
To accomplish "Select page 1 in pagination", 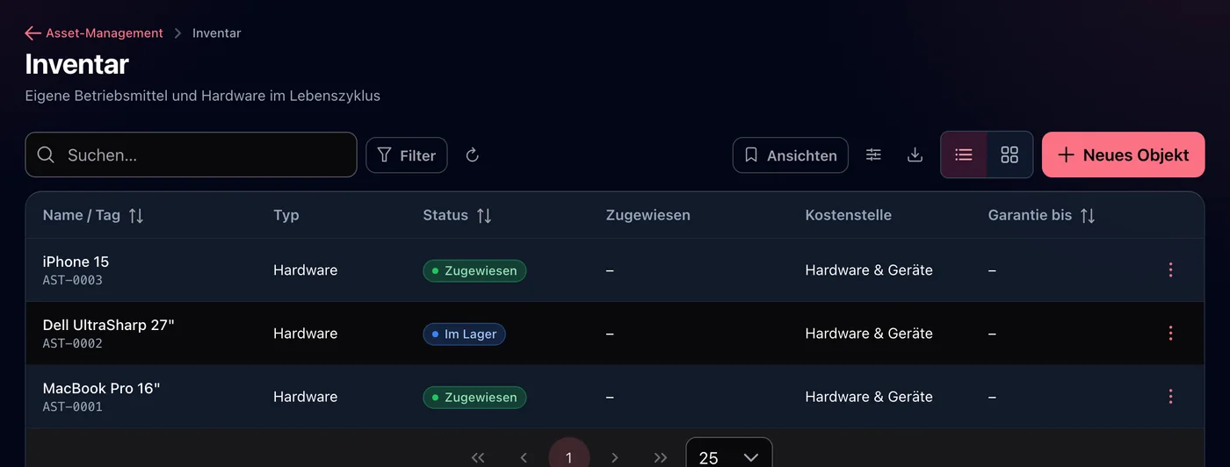I will click(x=569, y=455).
